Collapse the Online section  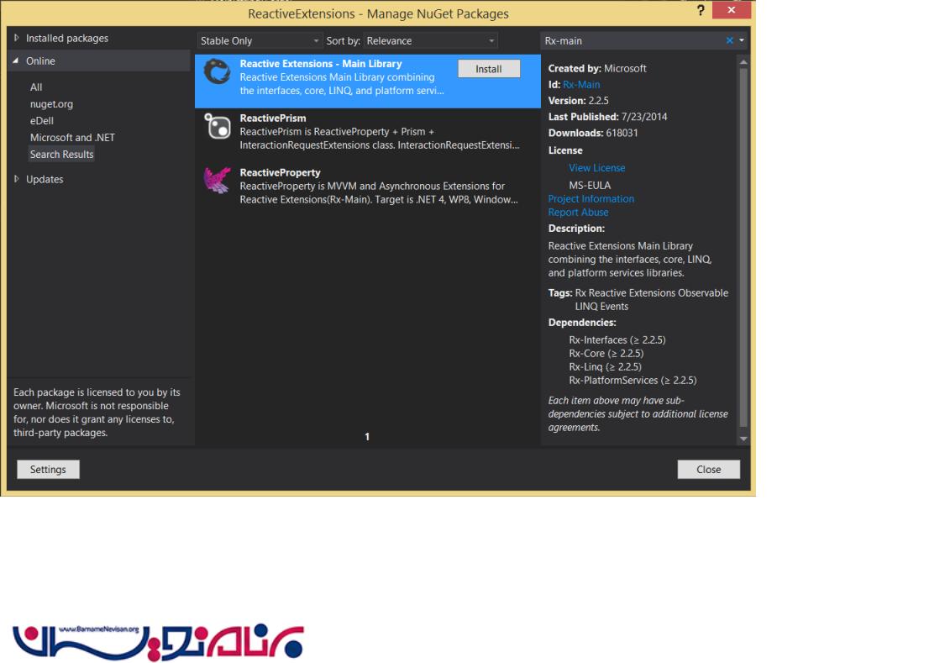16,61
